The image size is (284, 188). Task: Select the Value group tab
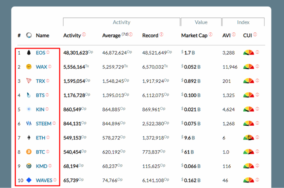(201, 22)
